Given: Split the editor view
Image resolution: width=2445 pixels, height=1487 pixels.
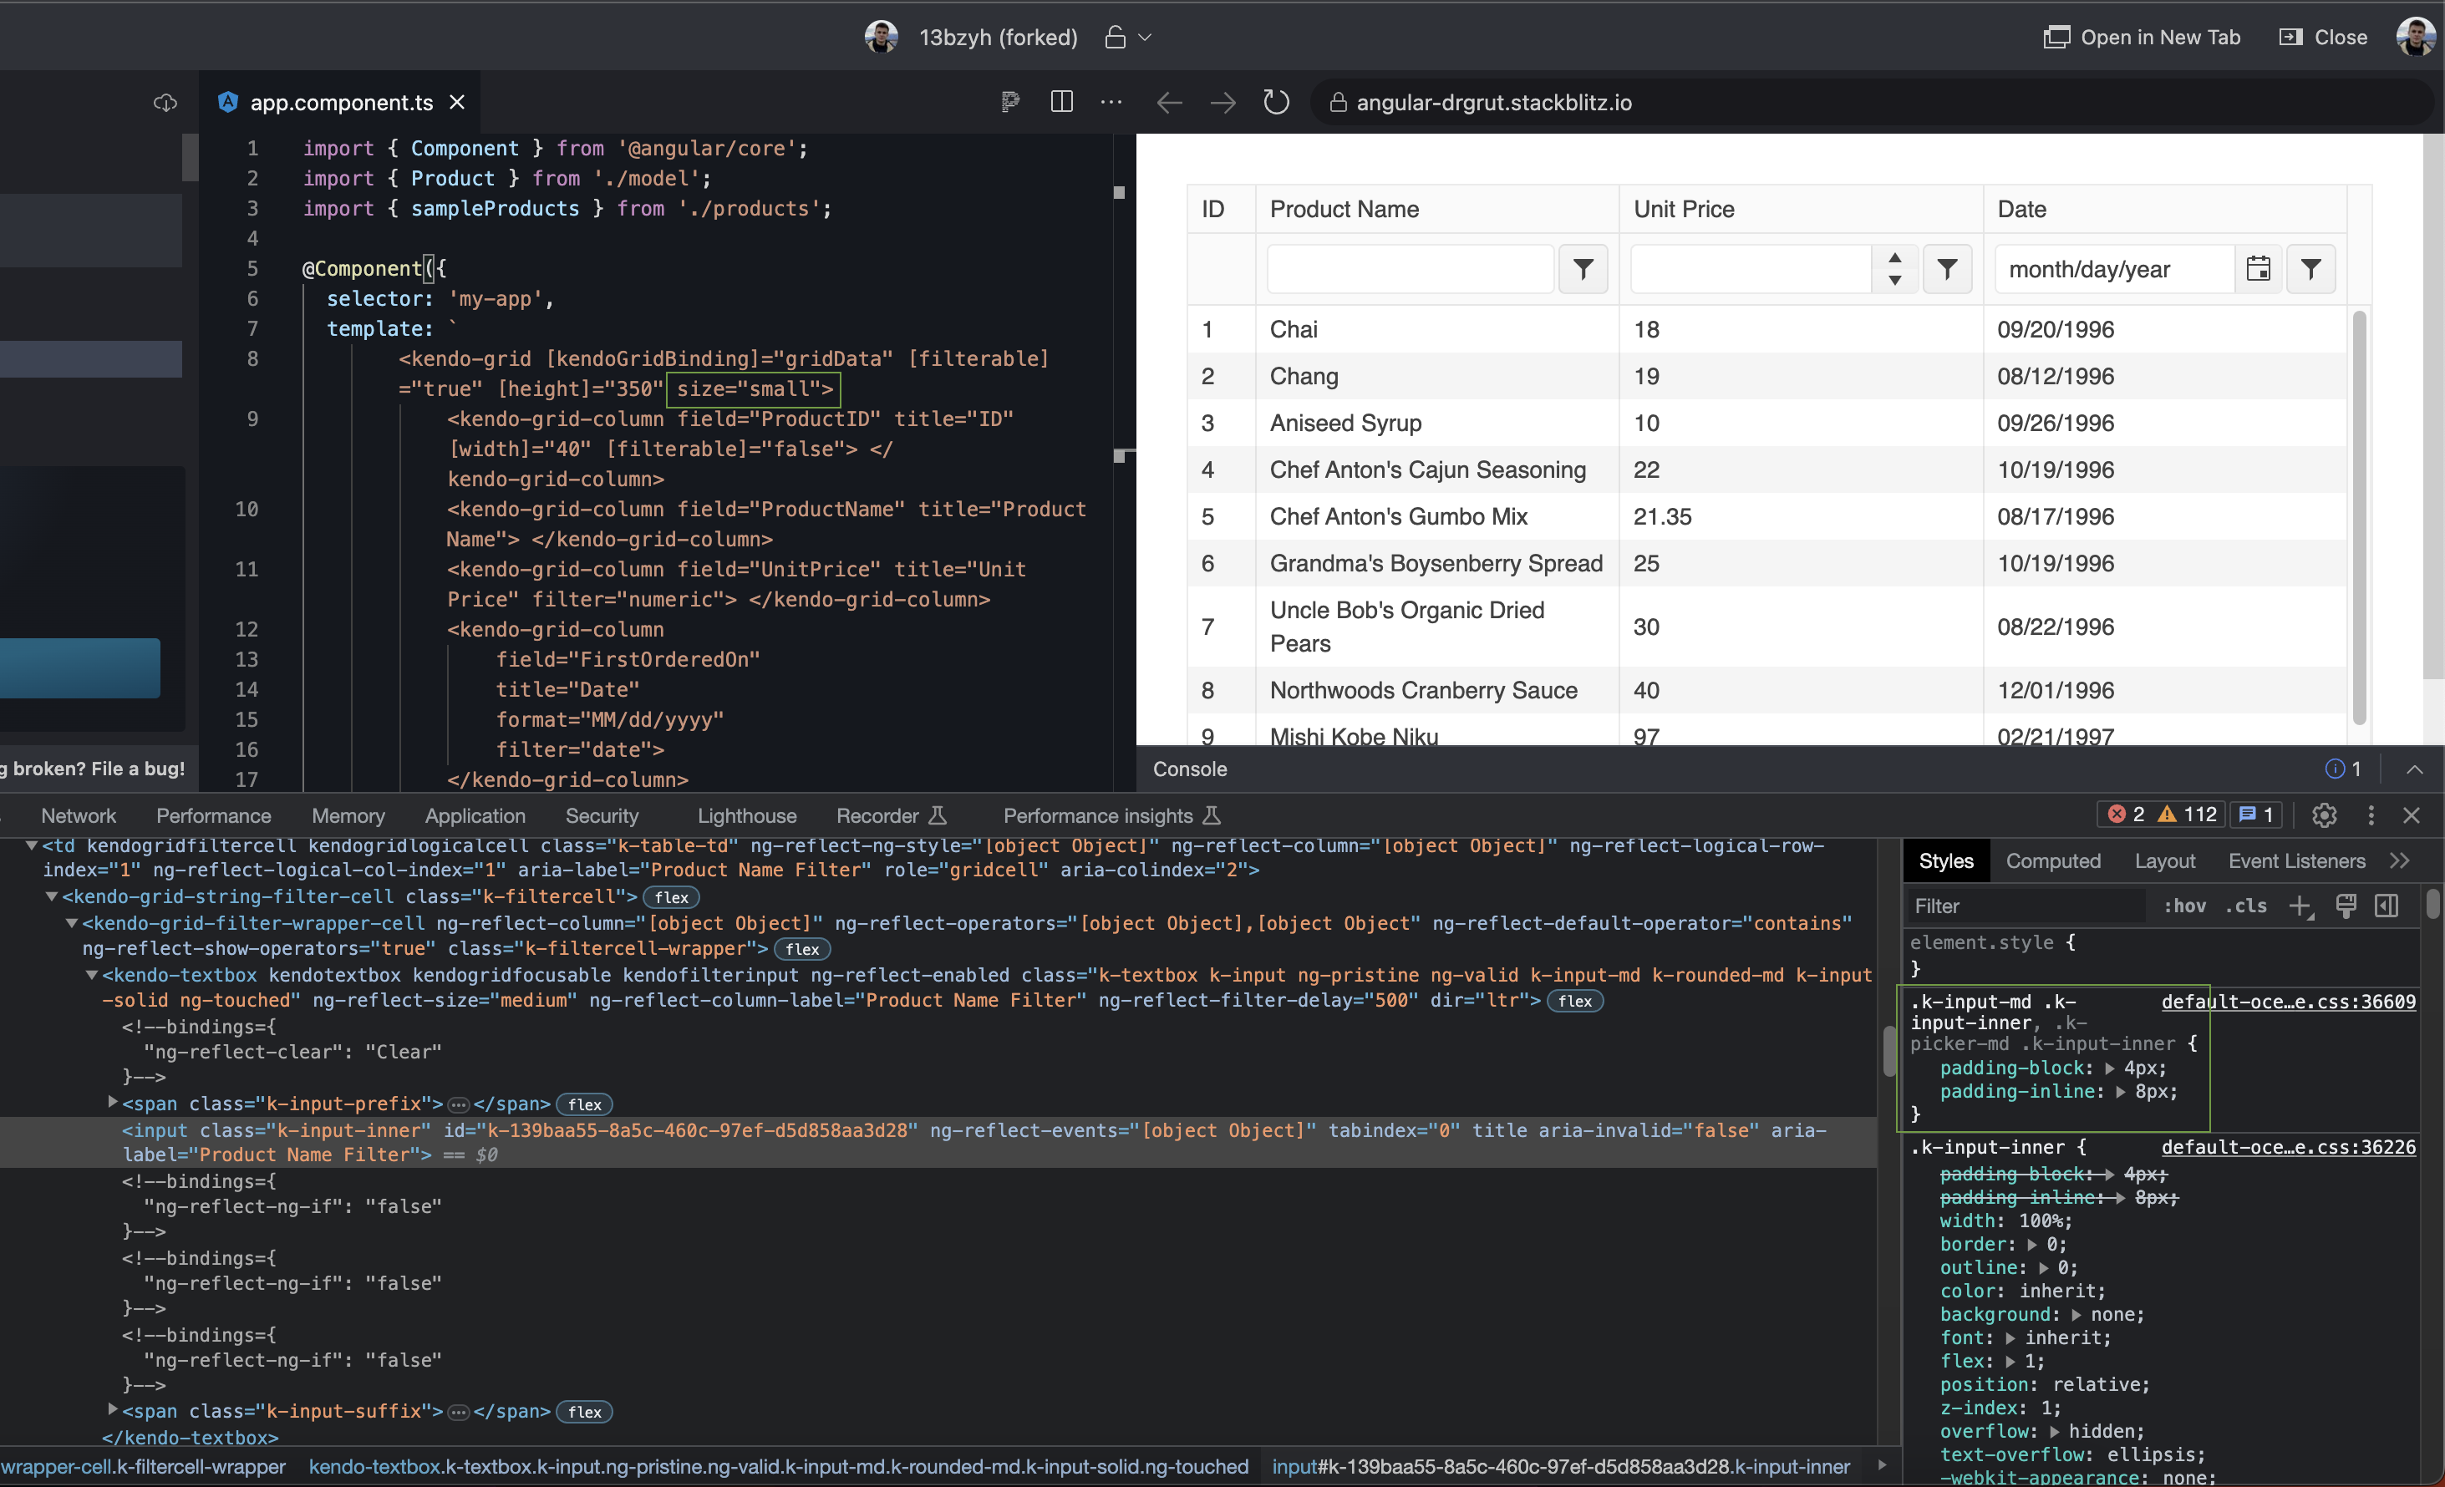Looking at the screenshot, I should 1060,102.
